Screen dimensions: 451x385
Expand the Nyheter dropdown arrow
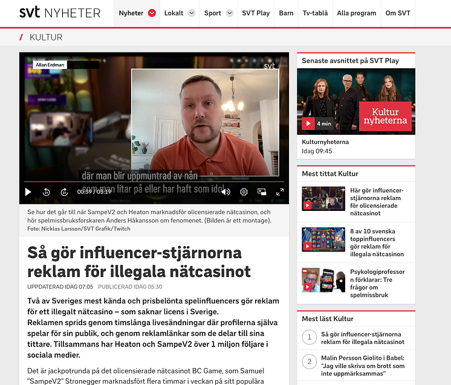coord(152,13)
